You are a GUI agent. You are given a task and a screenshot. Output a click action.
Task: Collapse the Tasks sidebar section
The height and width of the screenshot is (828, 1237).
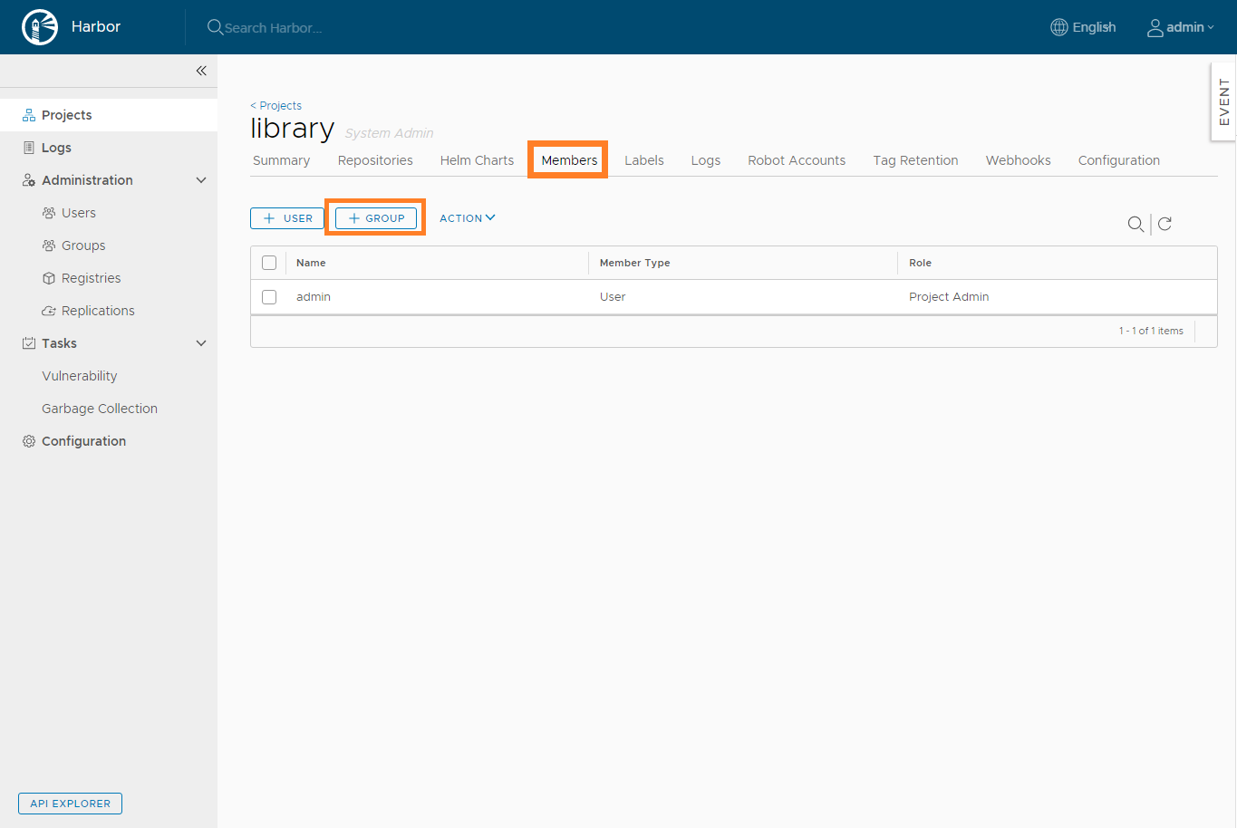tap(201, 343)
